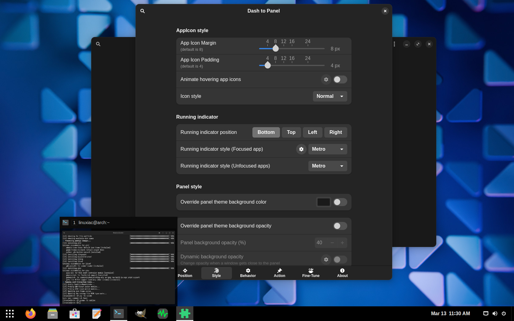Screen dimensions: 514x321
Task: Decrease Panel background opacity with minus
Action: (x=332, y=243)
